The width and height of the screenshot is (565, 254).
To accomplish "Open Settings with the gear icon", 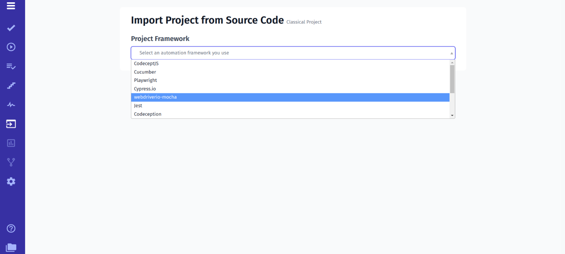I will [x=11, y=181].
